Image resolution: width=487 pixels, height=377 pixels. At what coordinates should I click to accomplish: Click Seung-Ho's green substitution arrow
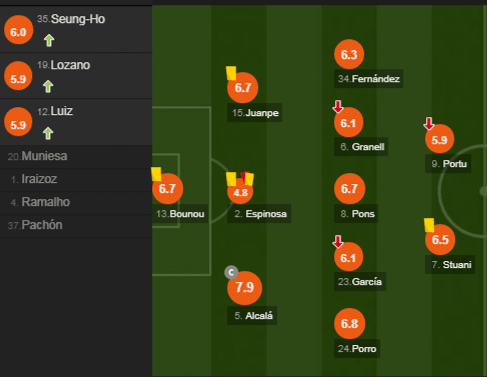(49, 40)
